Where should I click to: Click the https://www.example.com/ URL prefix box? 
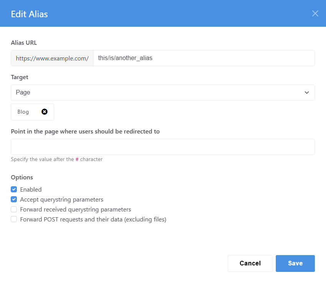click(52, 58)
